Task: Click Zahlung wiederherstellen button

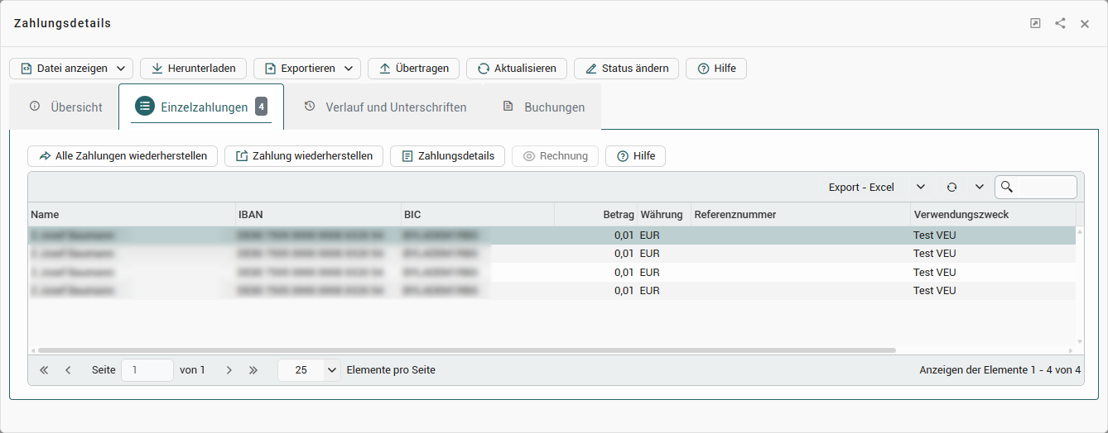Action: (x=304, y=156)
